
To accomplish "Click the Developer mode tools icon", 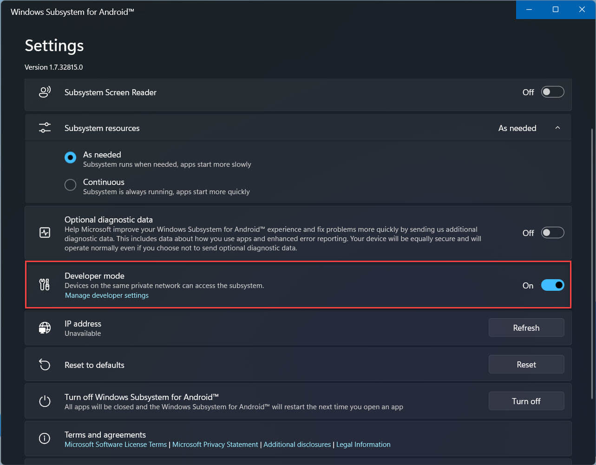I will [45, 285].
